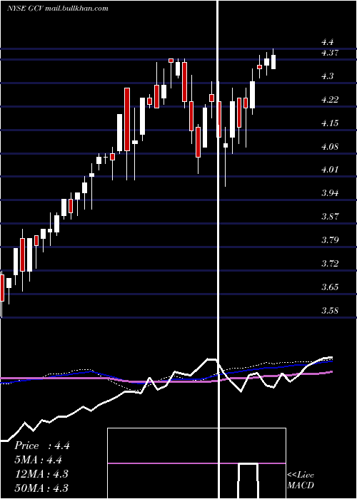Click the '<<Live MACD' label
The width and height of the screenshot is (357, 499).
point(301,480)
